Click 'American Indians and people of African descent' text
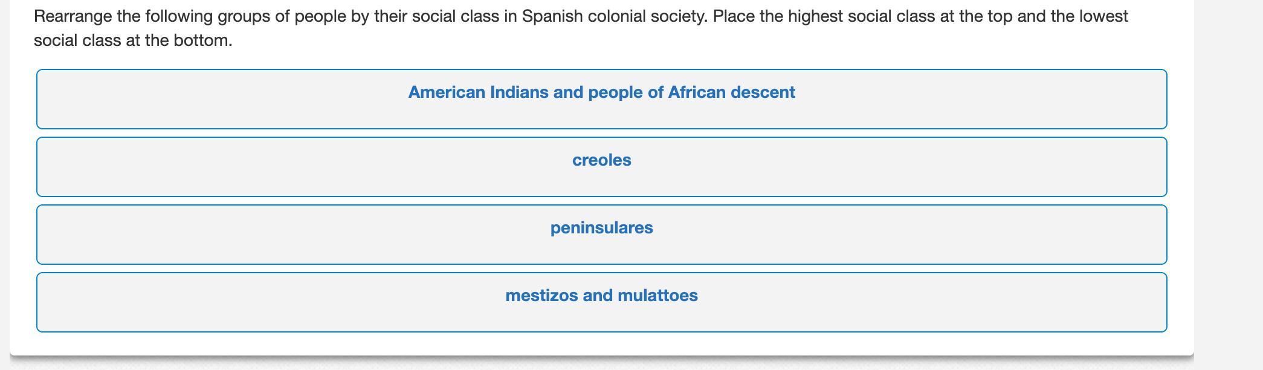1263x370 pixels. point(601,92)
